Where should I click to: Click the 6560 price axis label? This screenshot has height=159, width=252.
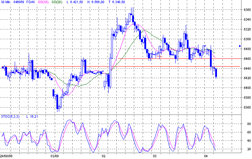[x=247, y=10]
